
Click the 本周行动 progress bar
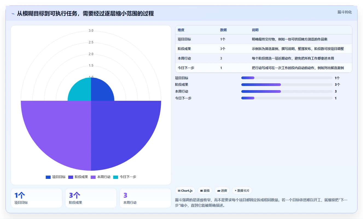[x=287, y=91]
